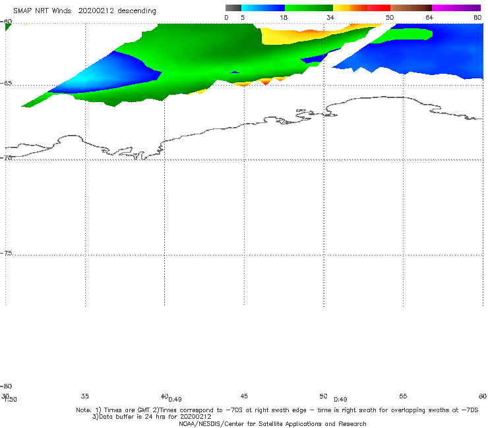The image size is (488, 428).
Task: Click the "-65" latitude axis label
Action: click(6, 84)
